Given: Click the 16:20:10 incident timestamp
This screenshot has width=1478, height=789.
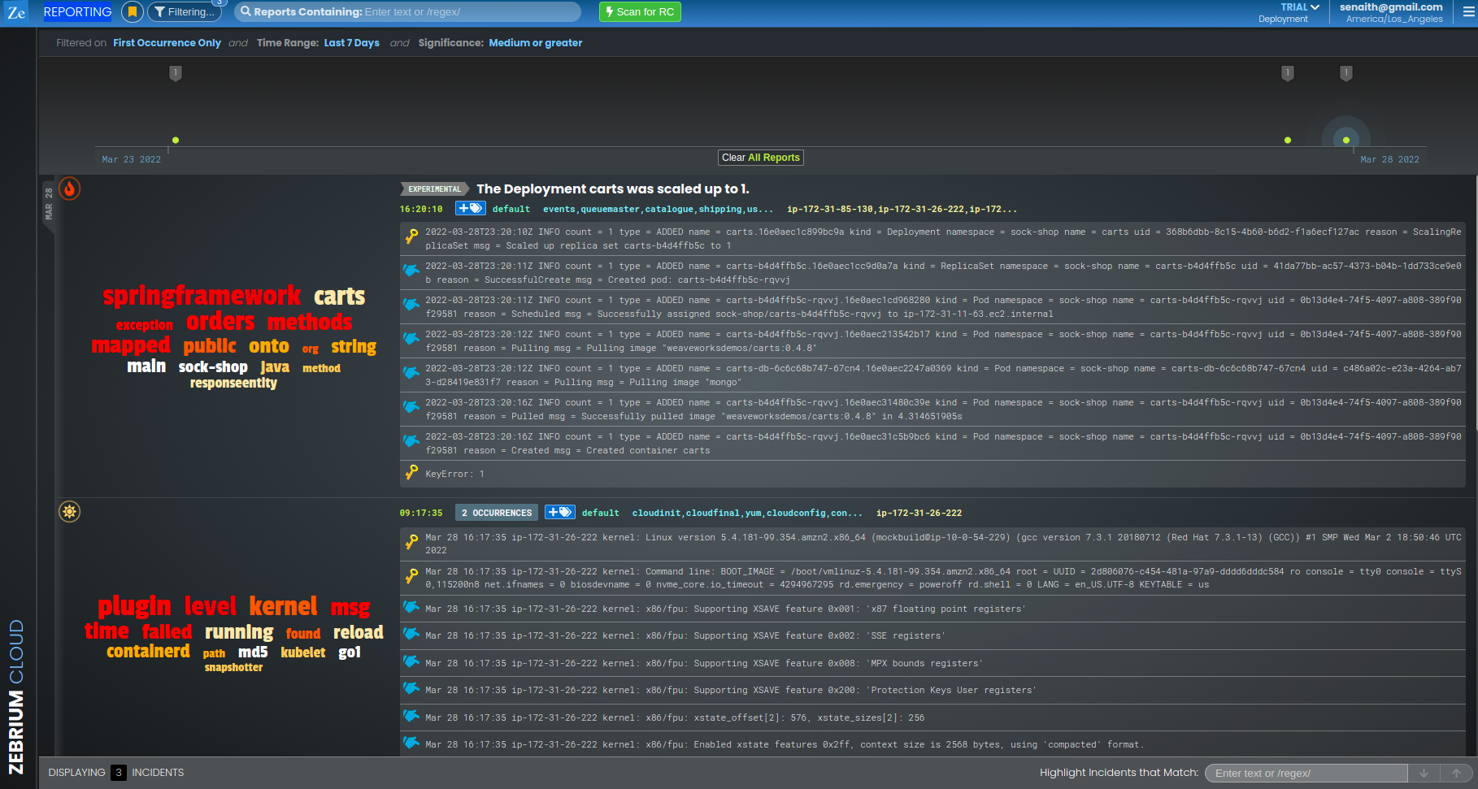Looking at the screenshot, I should (421, 209).
